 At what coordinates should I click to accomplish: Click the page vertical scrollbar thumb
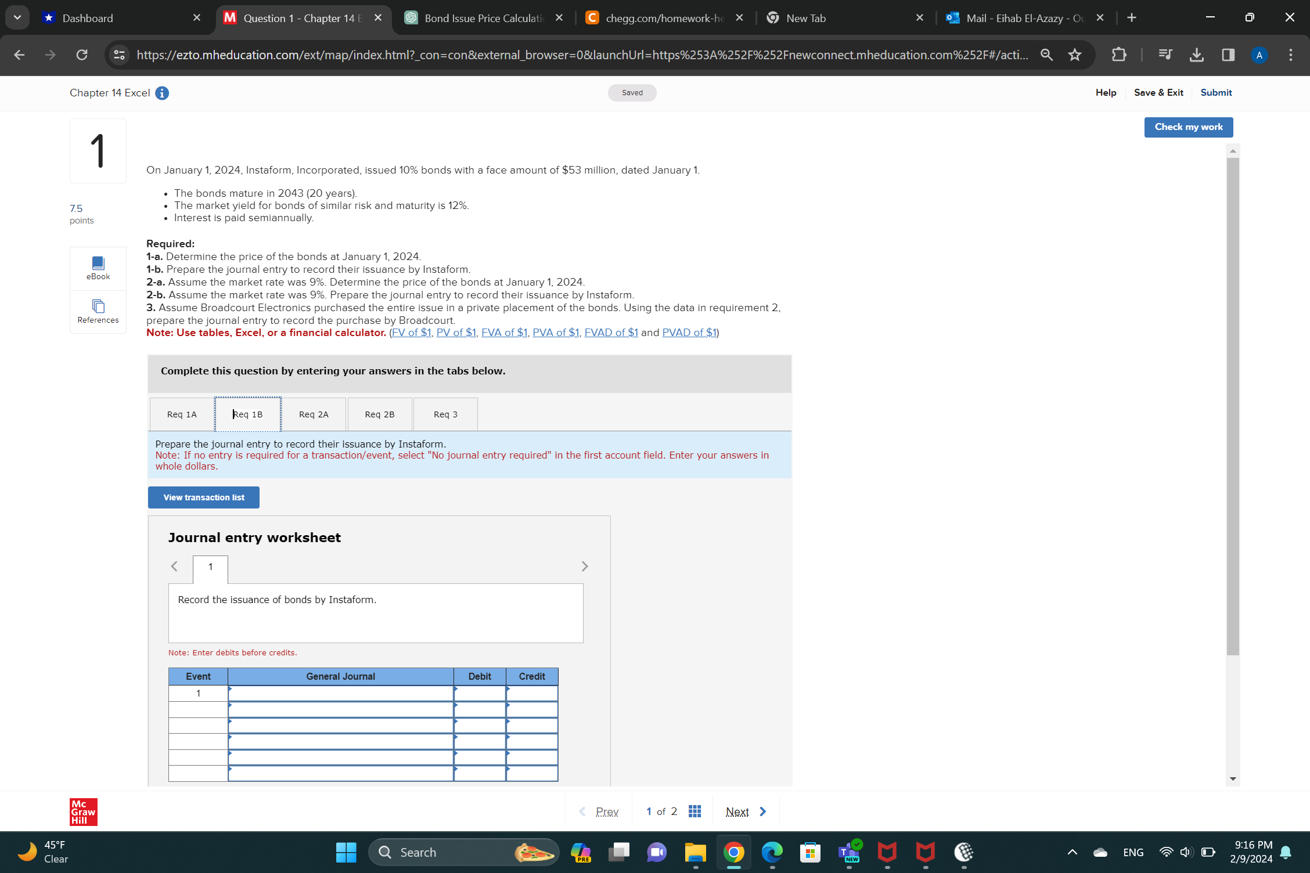point(1233,406)
